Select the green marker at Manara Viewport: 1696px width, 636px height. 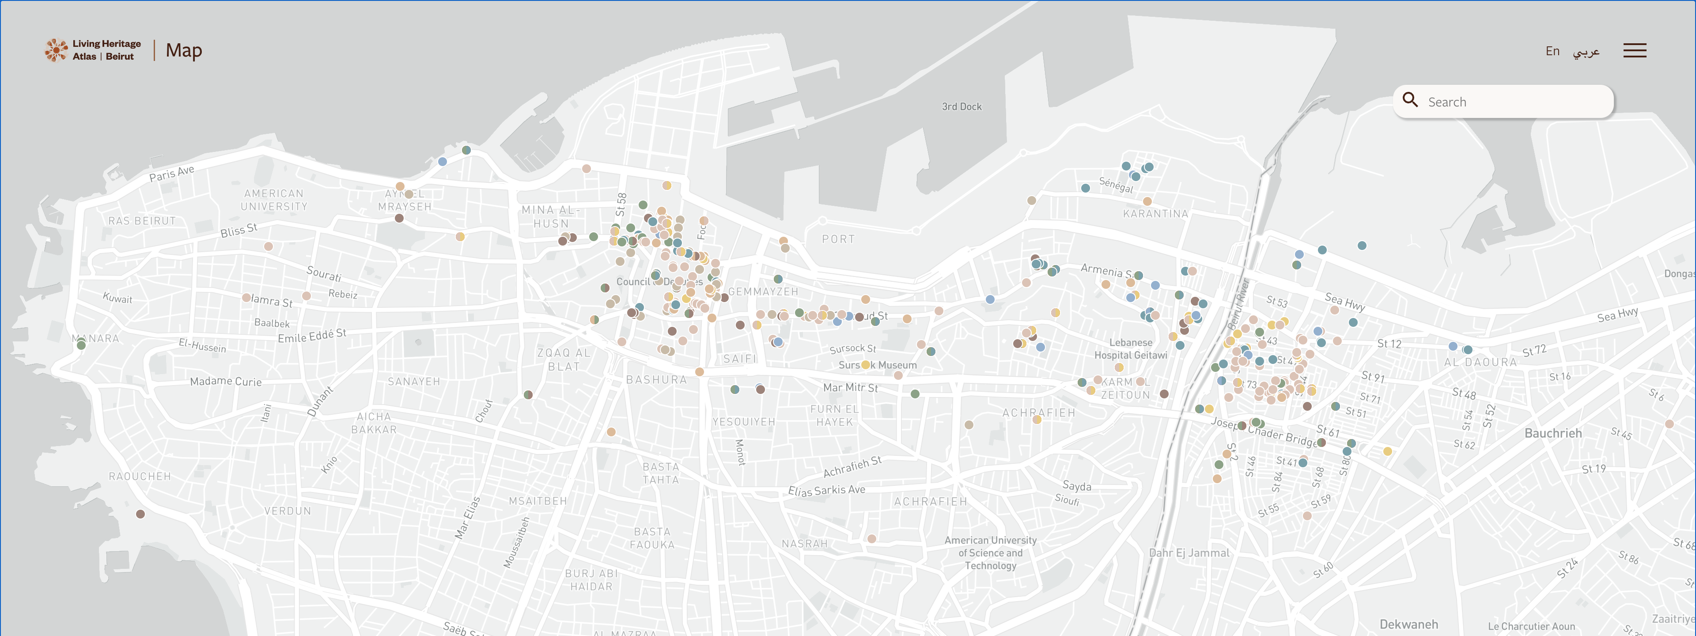pos(81,345)
